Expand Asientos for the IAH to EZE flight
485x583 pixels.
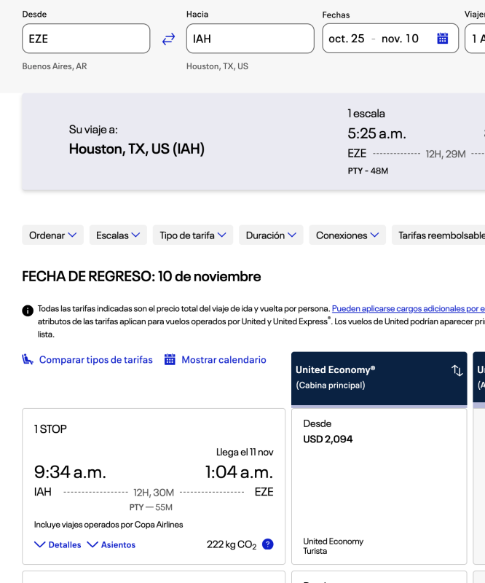(111, 545)
